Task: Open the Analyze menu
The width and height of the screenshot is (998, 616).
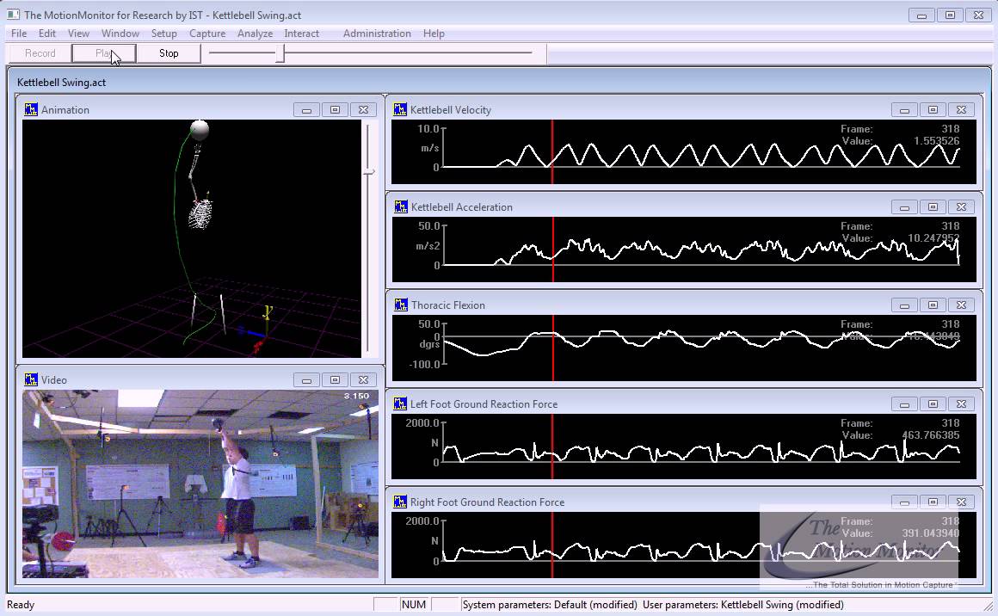Action: pos(255,33)
